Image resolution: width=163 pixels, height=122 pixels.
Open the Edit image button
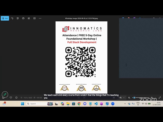5,18
